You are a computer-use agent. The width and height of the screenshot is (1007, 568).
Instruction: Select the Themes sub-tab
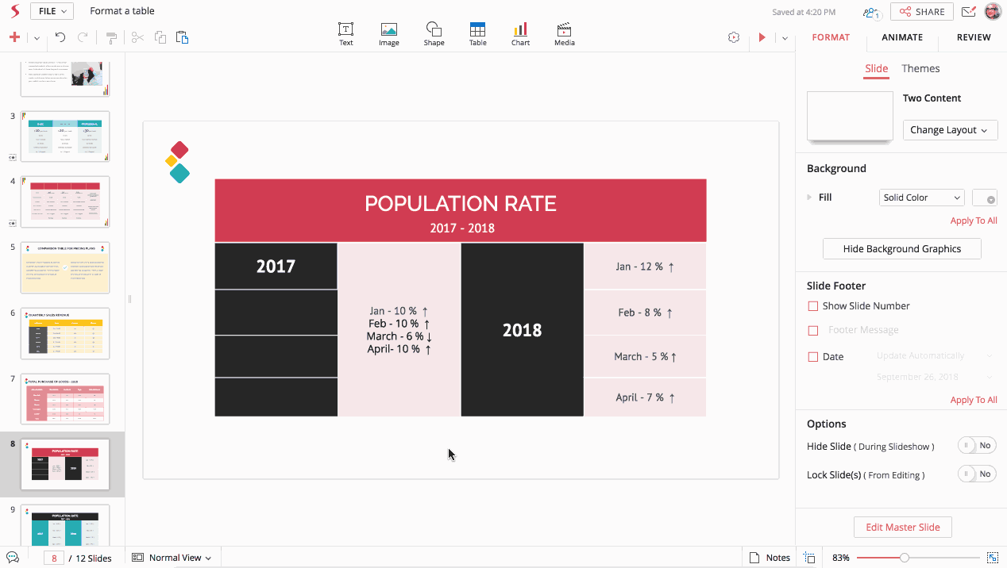[920, 69]
